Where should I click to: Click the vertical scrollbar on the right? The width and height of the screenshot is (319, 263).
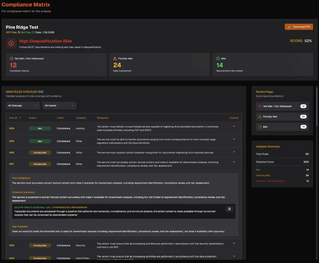point(317,107)
